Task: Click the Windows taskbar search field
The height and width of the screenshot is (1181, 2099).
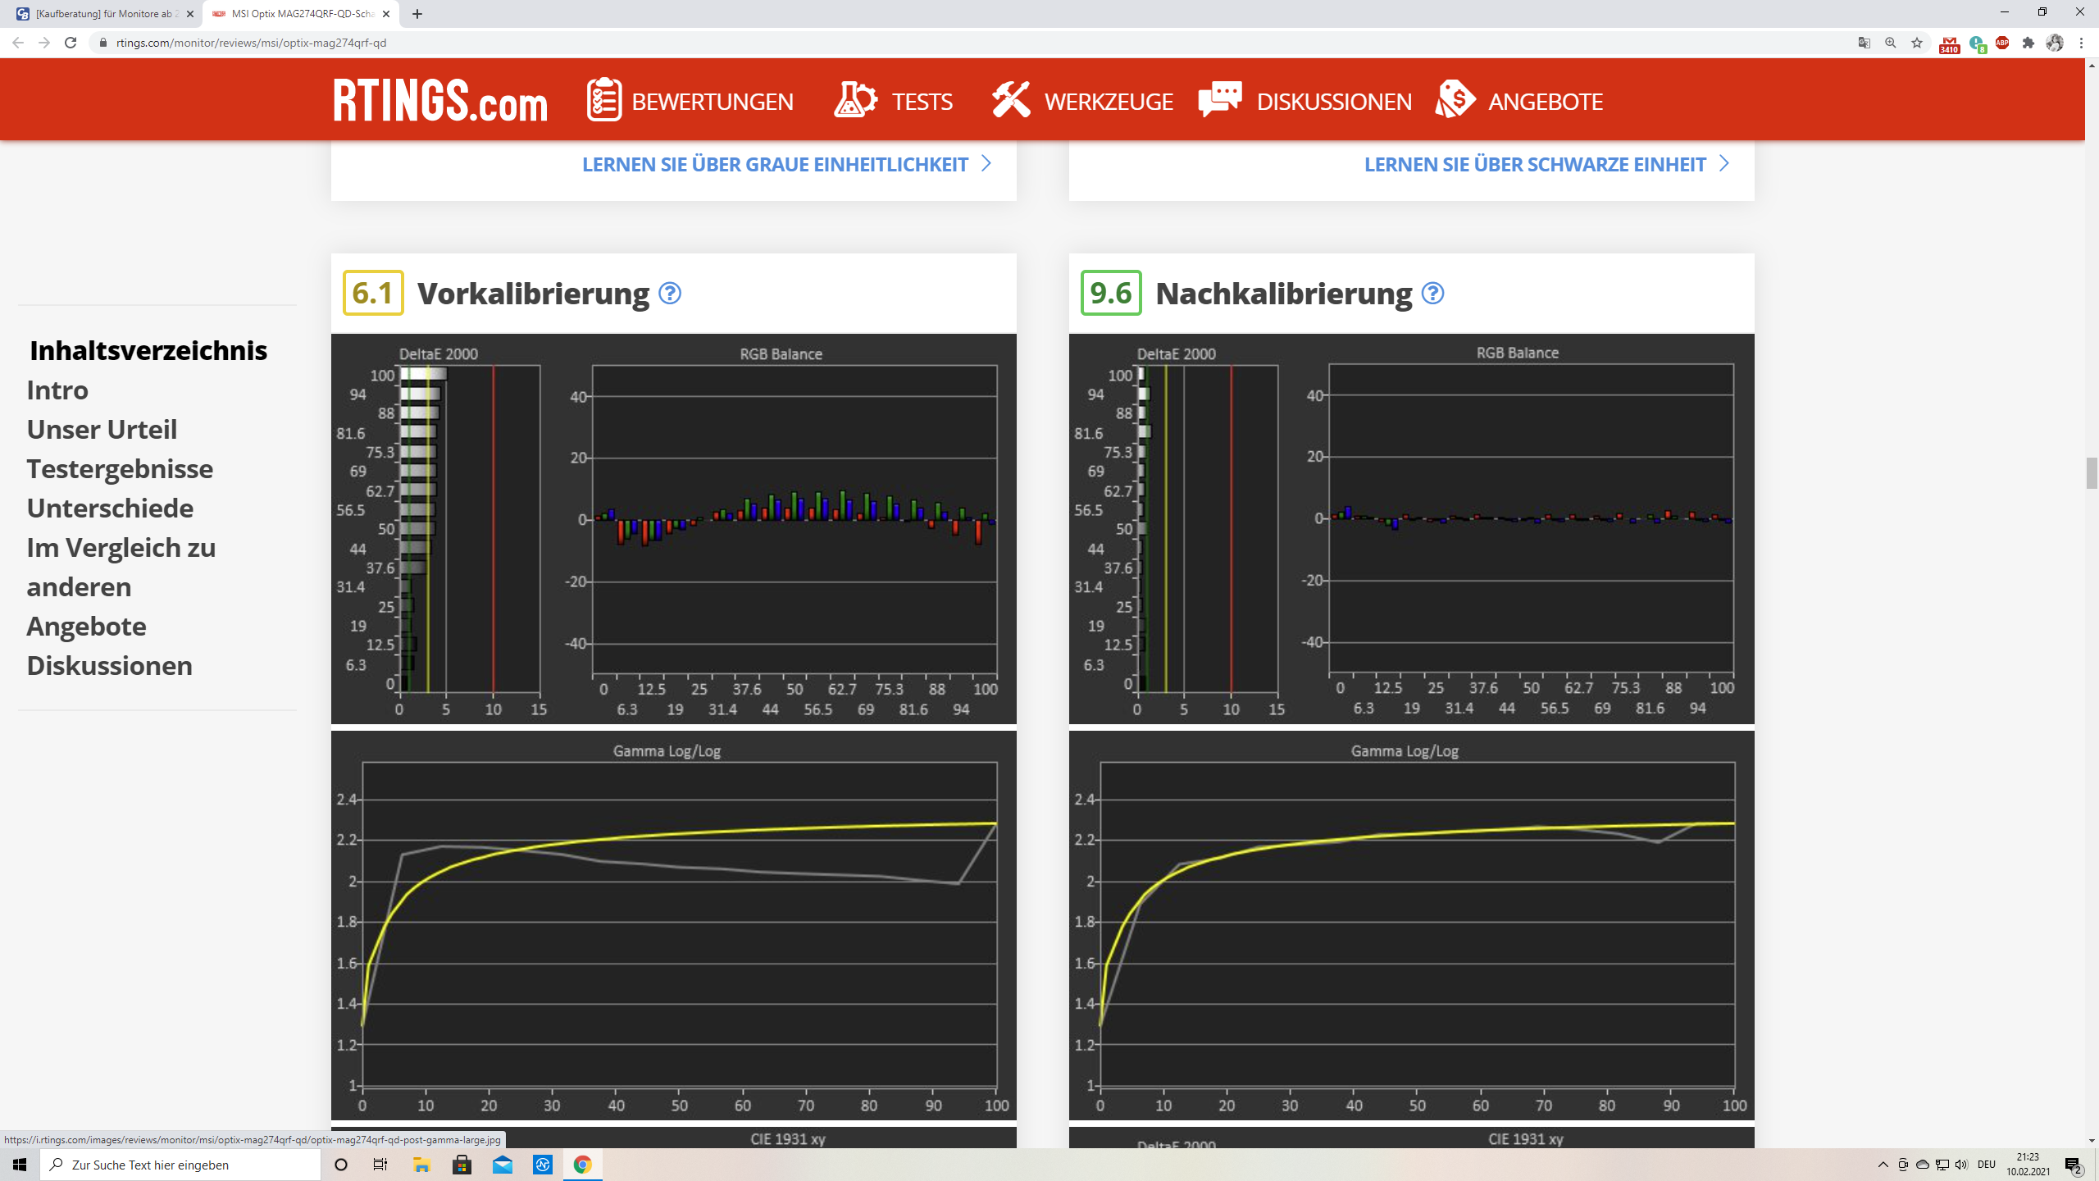Action: 180,1165
